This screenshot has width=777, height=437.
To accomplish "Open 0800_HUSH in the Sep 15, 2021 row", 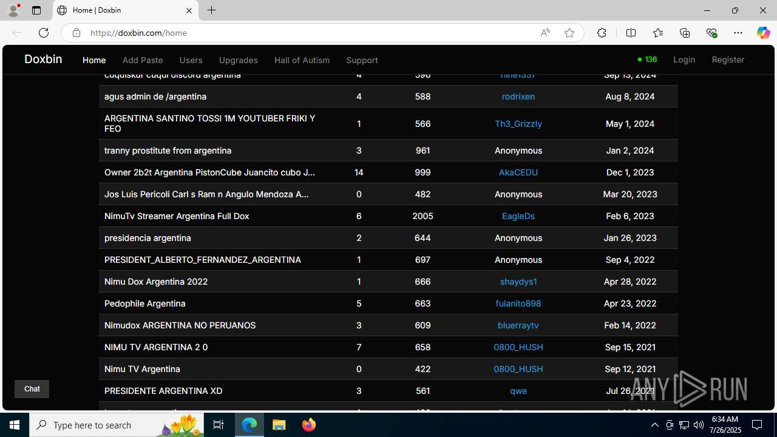I will tap(518, 347).
